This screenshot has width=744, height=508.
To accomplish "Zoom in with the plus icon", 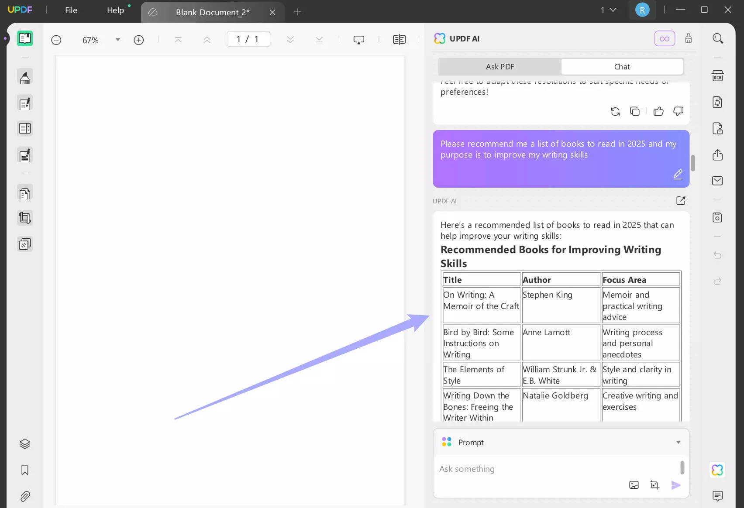I will click(139, 40).
